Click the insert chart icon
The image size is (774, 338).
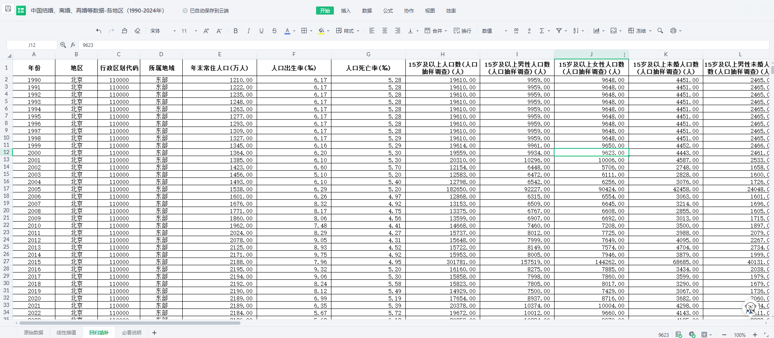pyautogui.click(x=596, y=31)
